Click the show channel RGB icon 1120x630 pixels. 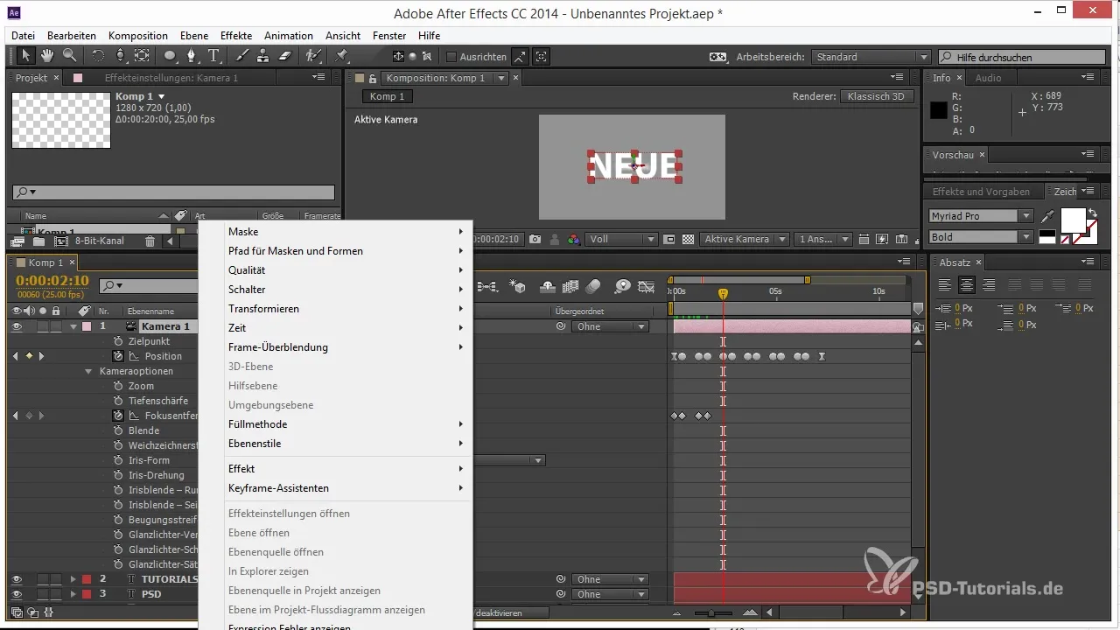[x=573, y=239]
